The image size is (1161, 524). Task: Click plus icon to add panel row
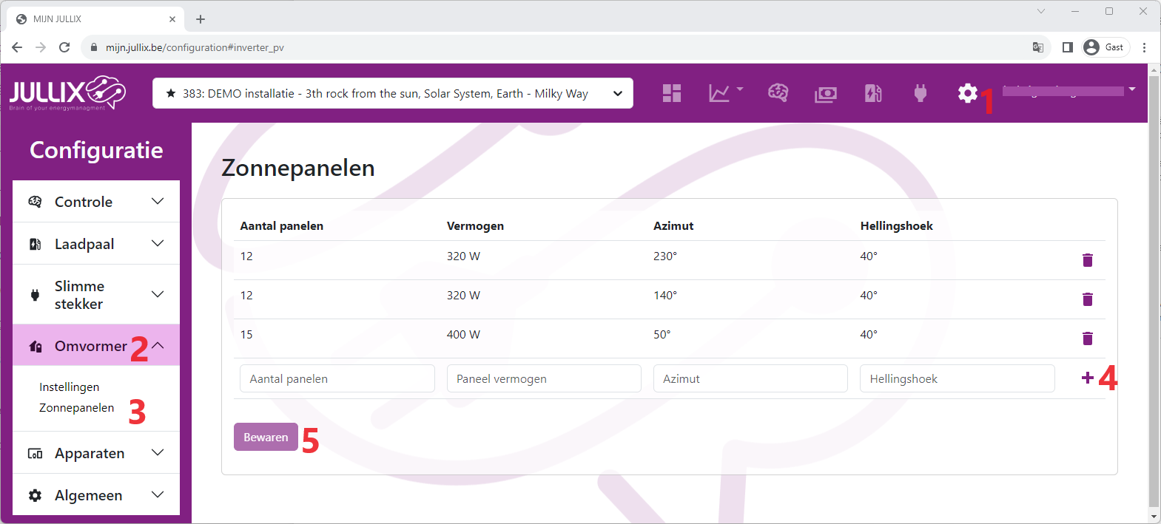click(x=1087, y=378)
